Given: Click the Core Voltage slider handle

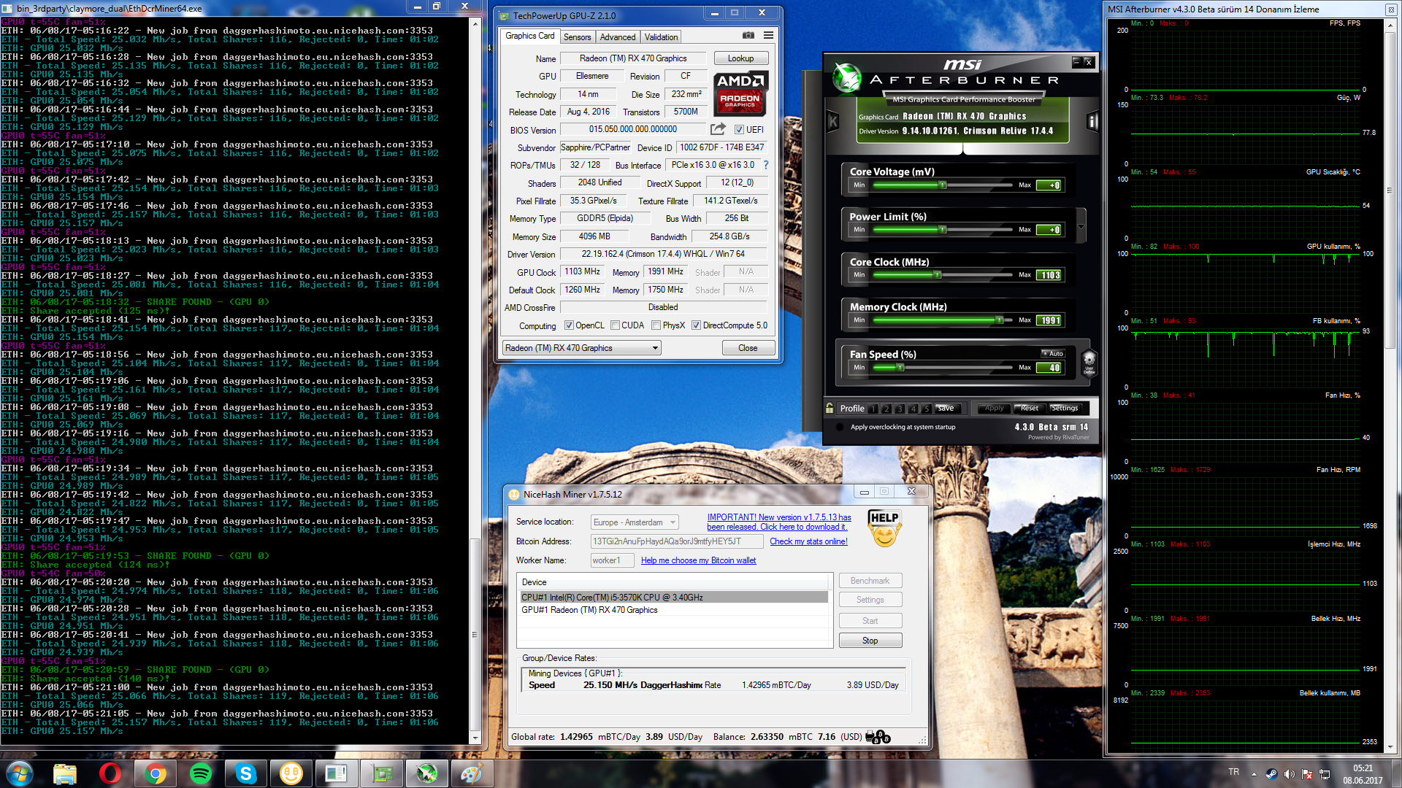Looking at the screenshot, I should click(943, 185).
